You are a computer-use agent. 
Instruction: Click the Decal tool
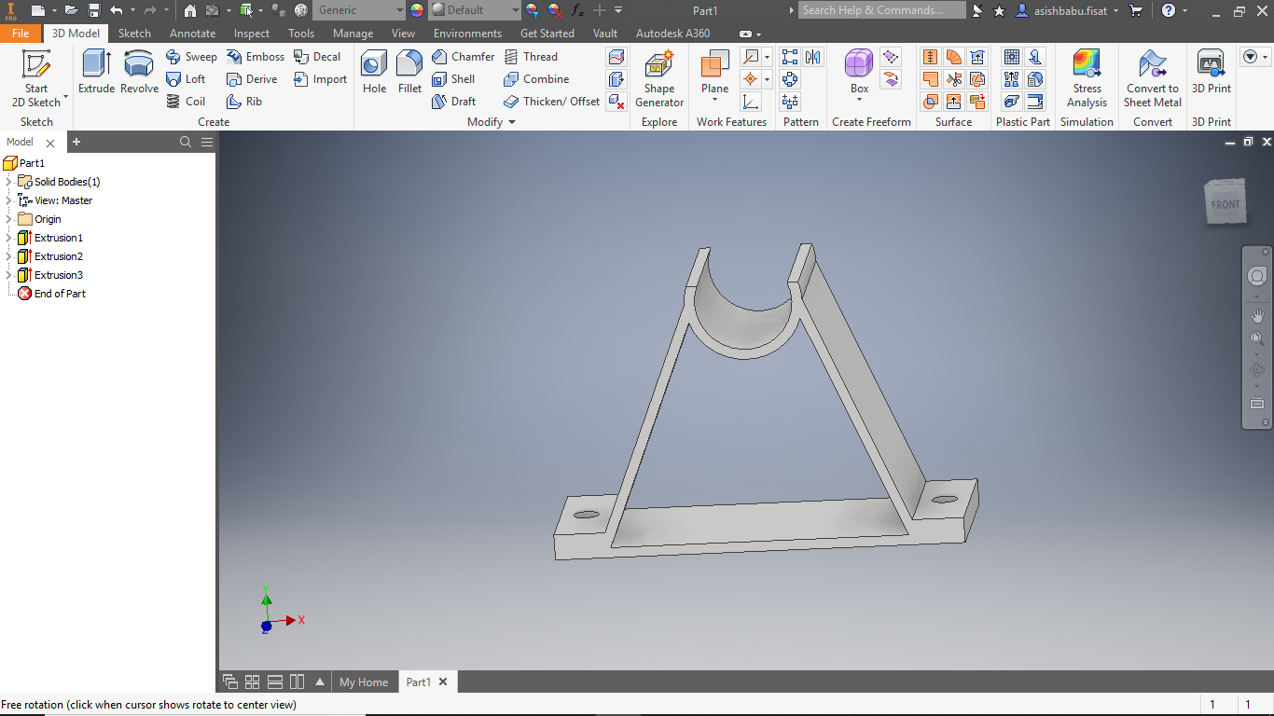click(317, 57)
